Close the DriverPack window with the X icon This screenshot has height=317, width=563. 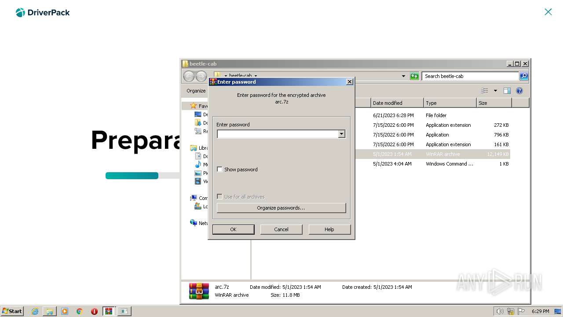coord(548,12)
